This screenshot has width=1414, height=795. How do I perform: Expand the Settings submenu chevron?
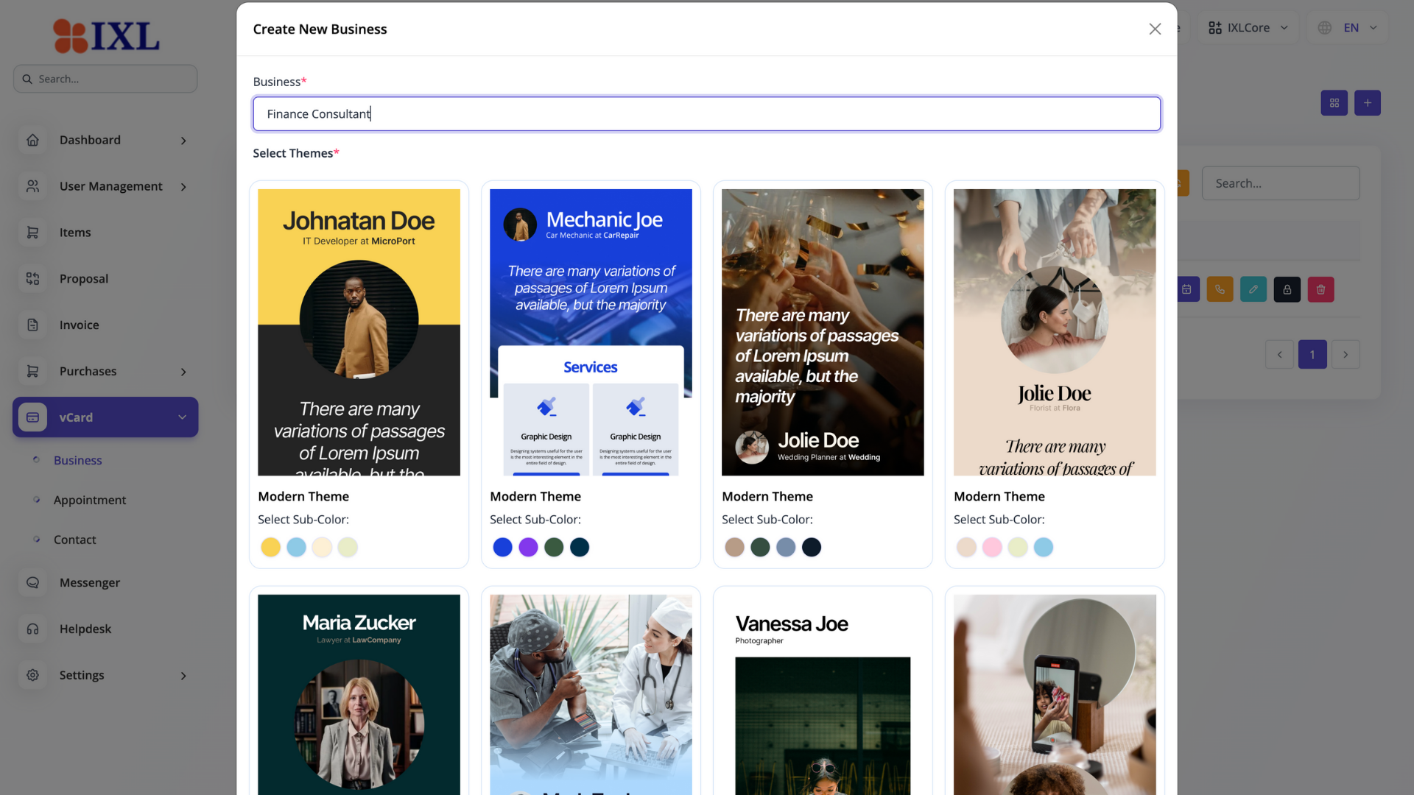pos(183,676)
